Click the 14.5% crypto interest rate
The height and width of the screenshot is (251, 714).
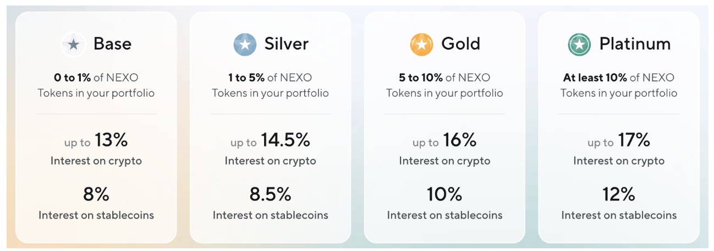tap(285, 140)
